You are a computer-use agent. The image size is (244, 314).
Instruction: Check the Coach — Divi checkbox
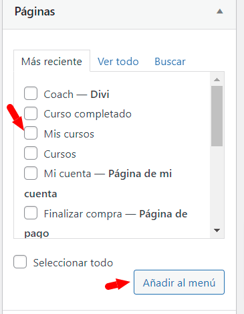point(31,93)
